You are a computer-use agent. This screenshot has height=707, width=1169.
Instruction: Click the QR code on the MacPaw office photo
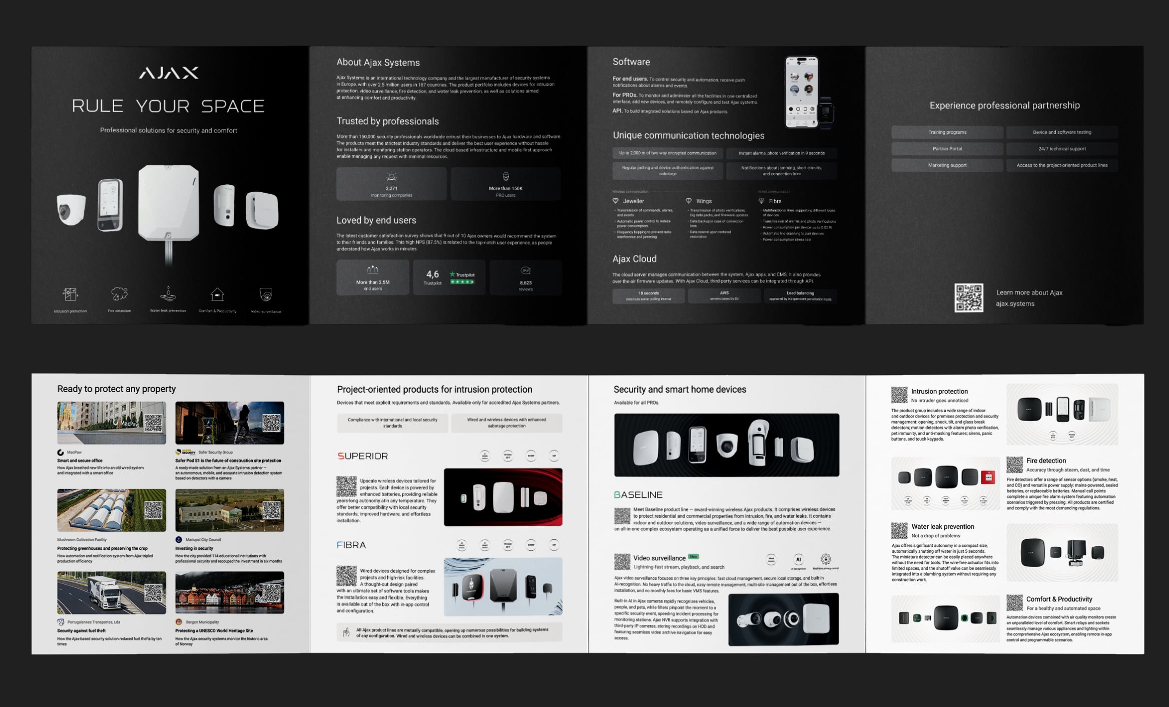coord(154,423)
